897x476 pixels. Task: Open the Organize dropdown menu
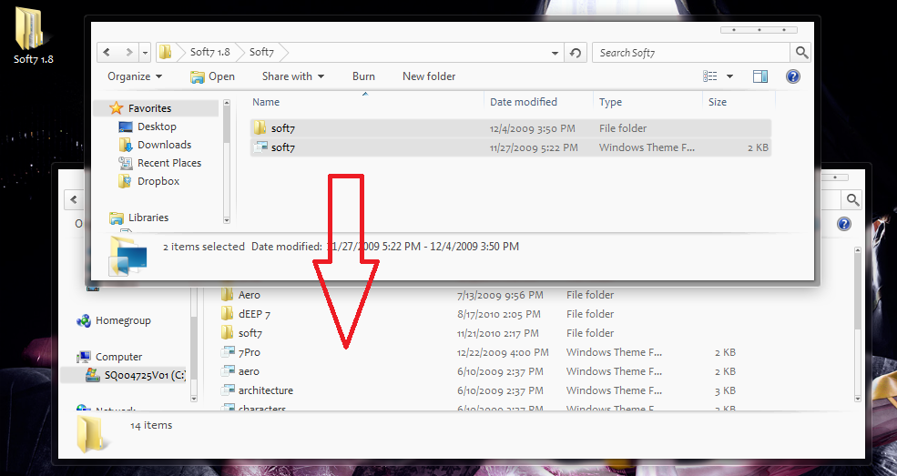[x=135, y=76]
